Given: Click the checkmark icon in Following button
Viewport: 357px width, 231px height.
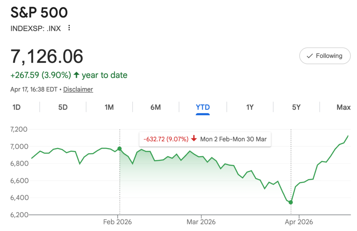Looking at the screenshot, I should point(309,56).
